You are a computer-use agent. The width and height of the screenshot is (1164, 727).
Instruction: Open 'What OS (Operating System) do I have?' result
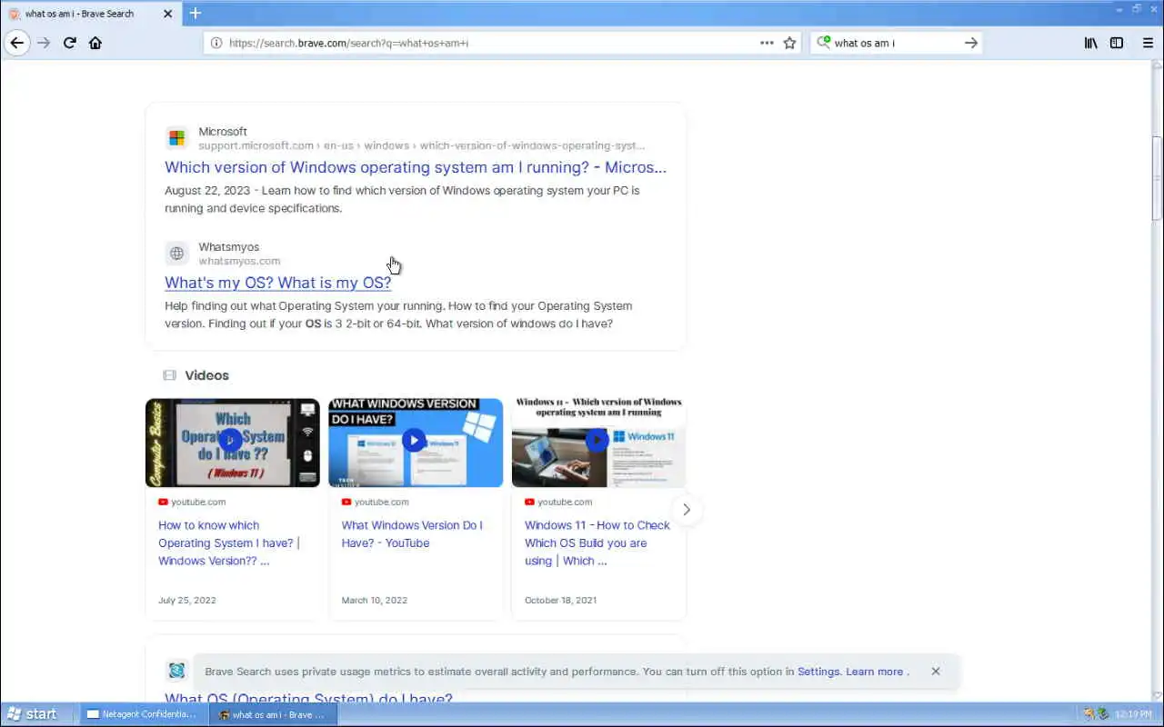click(308, 698)
